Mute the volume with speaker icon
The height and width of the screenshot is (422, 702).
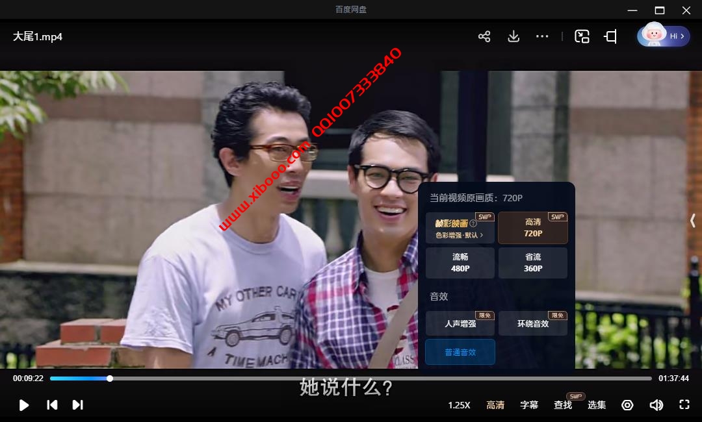point(656,405)
